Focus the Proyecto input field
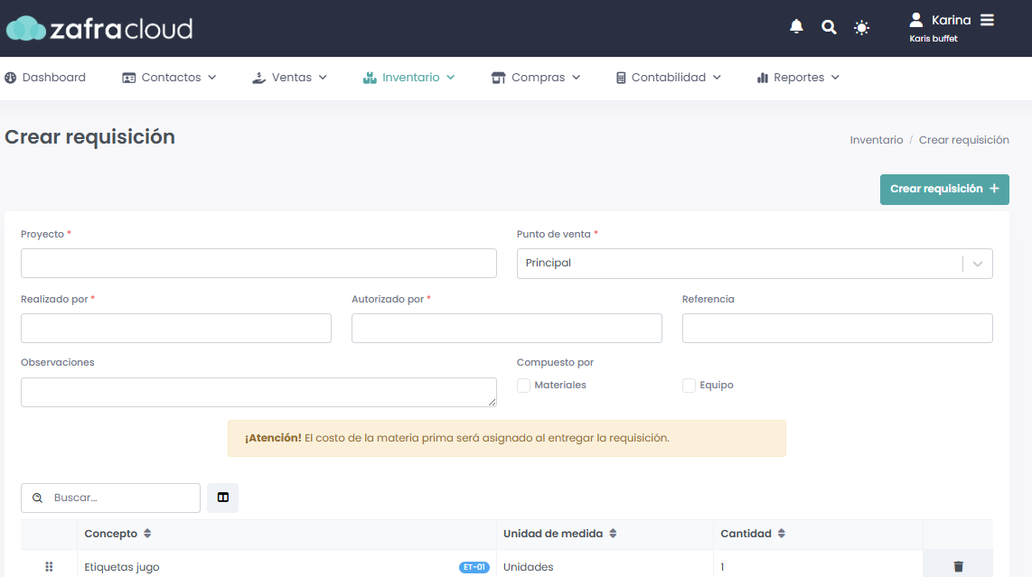1032x577 pixels. tap(258, 263)
